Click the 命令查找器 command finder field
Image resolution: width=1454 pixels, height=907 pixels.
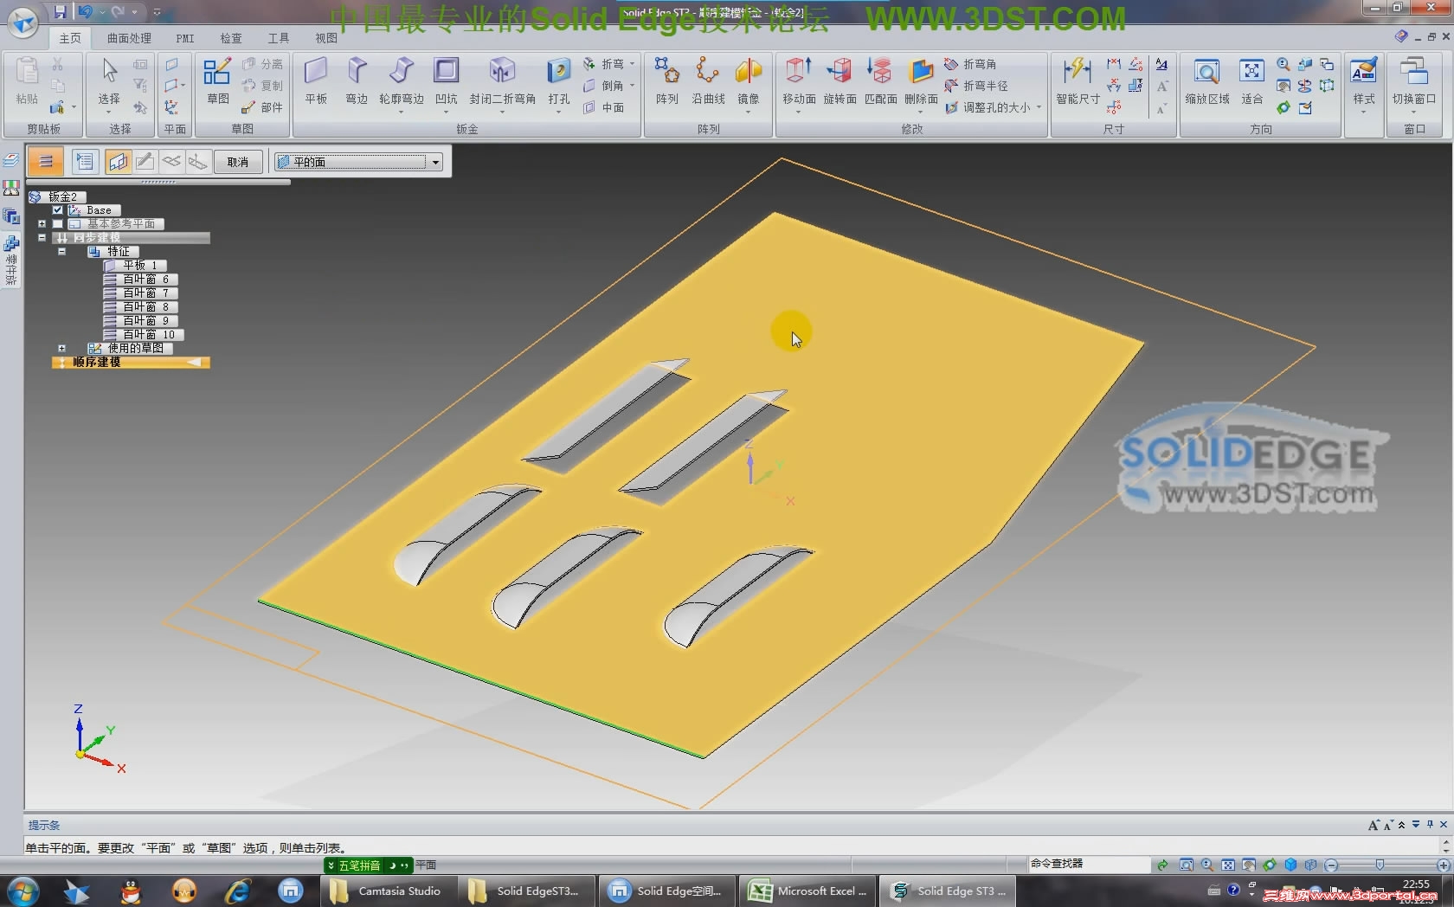coord(1088,864)
